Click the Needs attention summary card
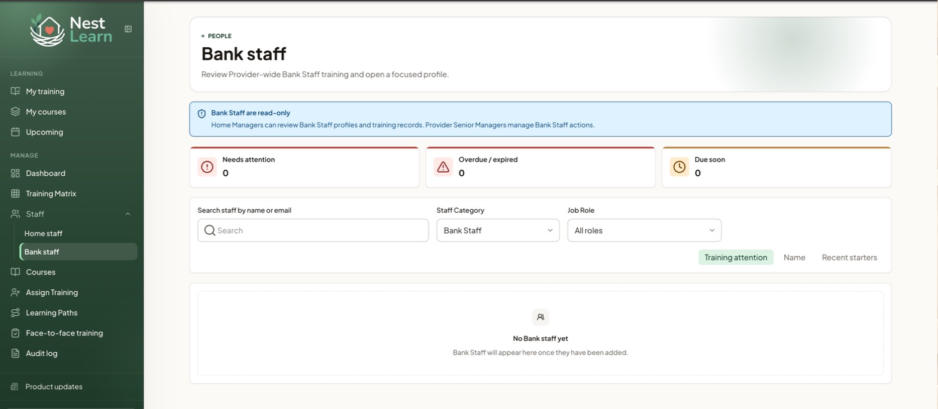938x409 pixels. [x=304, y=167]
